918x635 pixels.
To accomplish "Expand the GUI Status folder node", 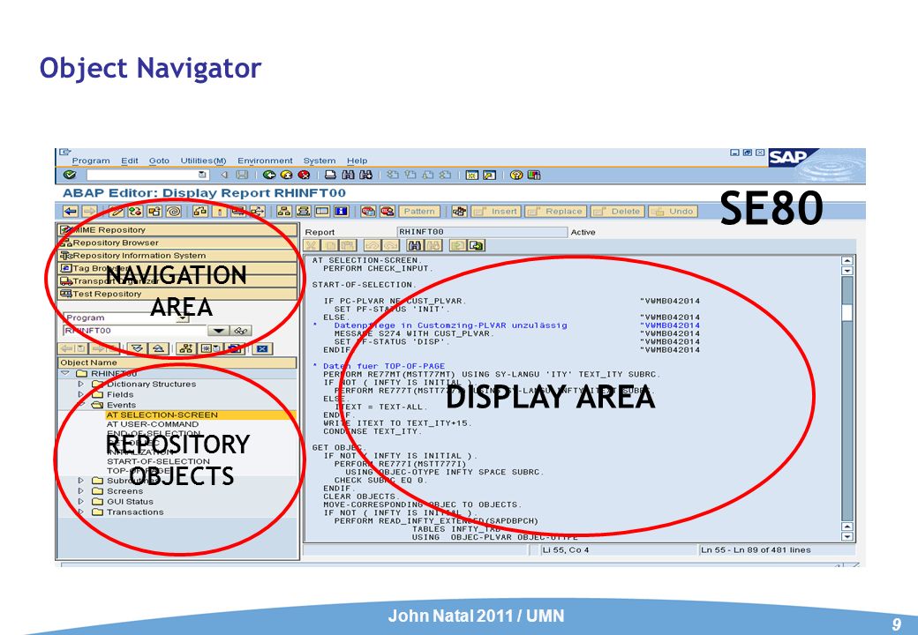I will [81, 502].
